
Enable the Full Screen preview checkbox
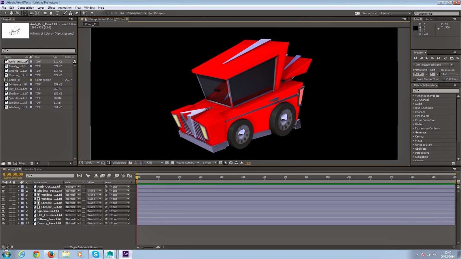pyautogui.click(x=444, y=79)
